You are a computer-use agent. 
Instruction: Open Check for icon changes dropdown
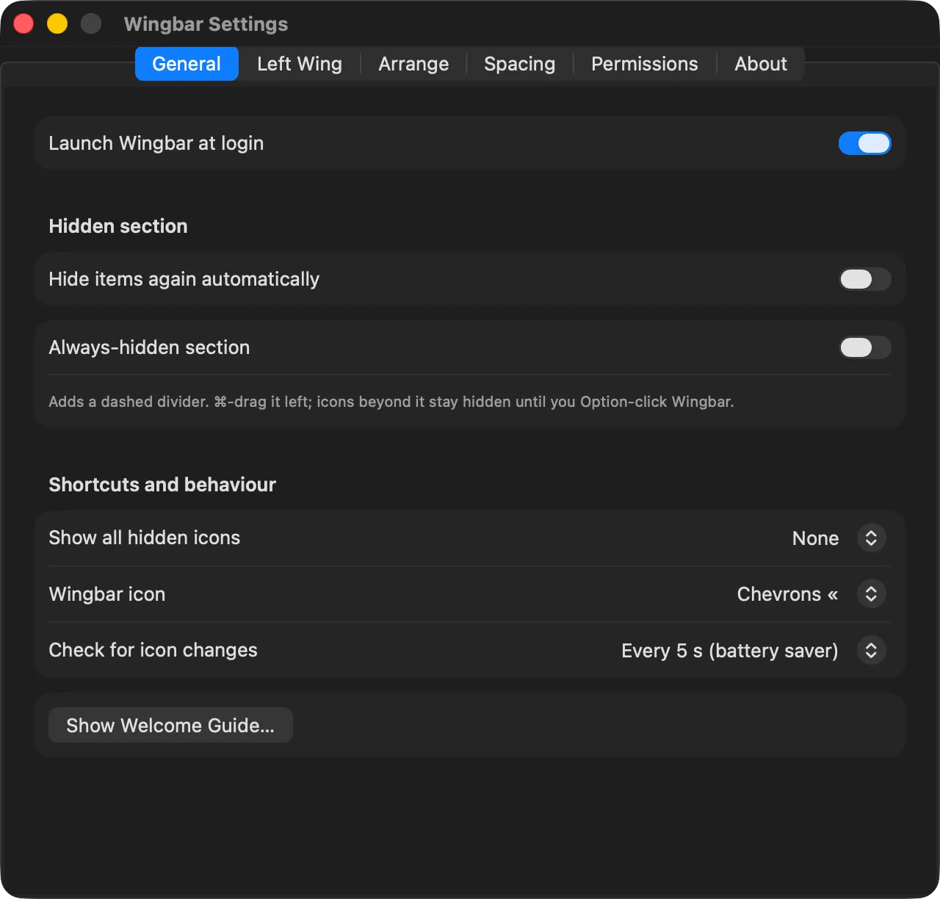coord(753,651)
